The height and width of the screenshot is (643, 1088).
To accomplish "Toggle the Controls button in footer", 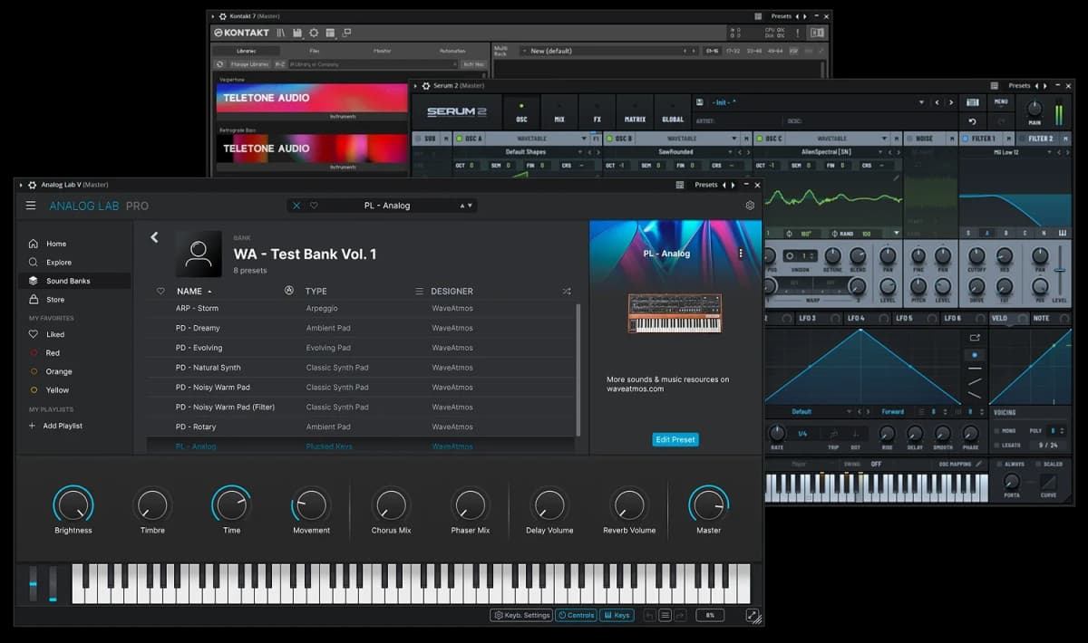I will point(576,615).
